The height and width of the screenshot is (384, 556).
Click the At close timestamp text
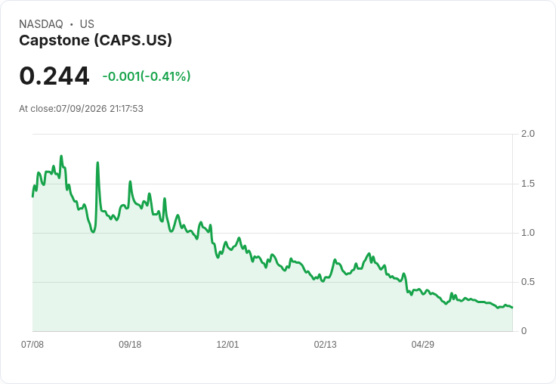(x=81, y=109)
